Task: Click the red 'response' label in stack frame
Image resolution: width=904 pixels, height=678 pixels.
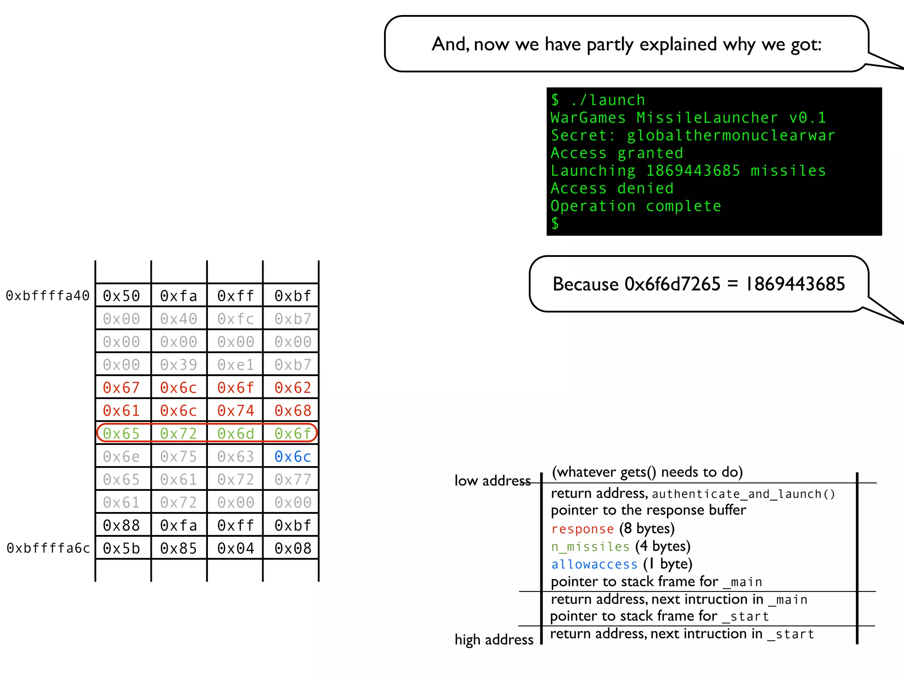Action: click(582, 529)
